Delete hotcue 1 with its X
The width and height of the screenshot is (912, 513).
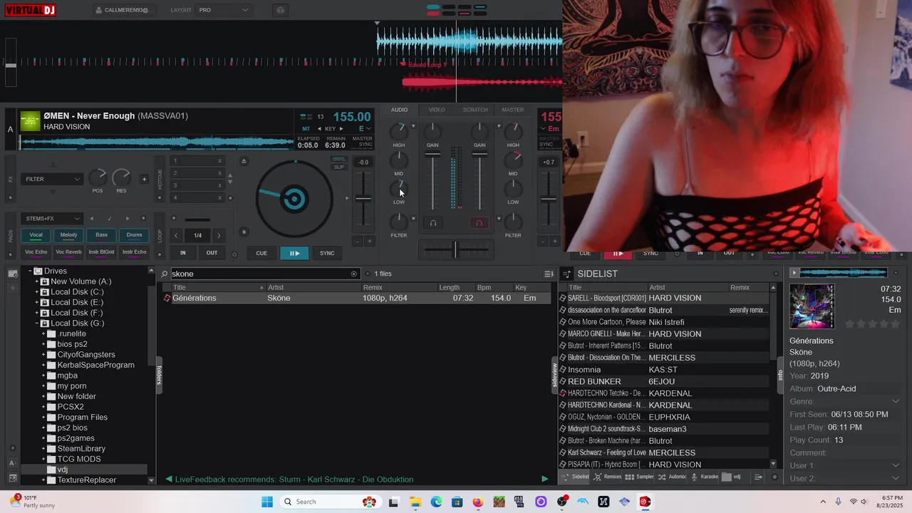(x=219, y=161)
